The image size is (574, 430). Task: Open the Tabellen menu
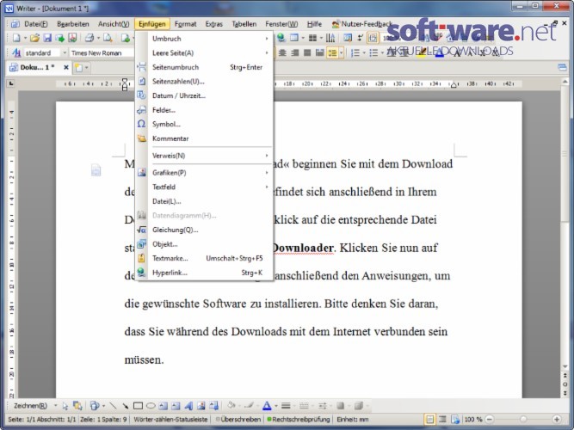click(244, 24)
